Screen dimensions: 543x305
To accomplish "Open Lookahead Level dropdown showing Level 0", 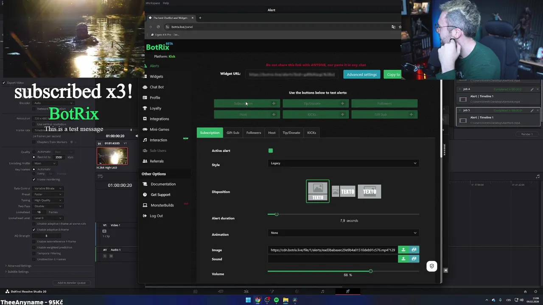I will [48, 218].
